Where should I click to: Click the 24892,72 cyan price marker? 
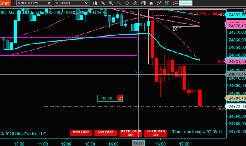(236, 15)
